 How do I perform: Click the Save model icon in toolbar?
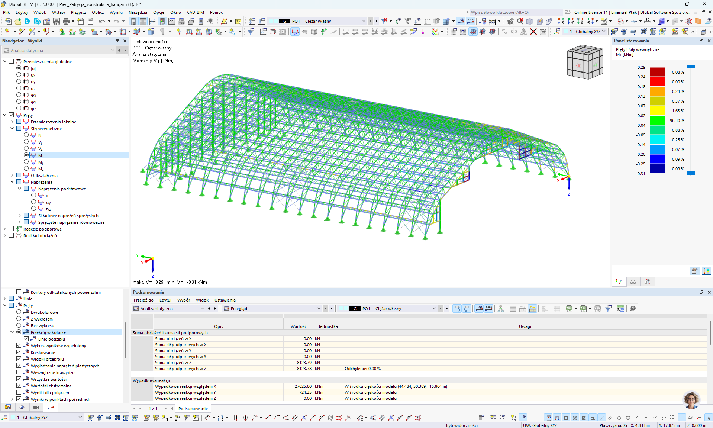click(57, 21)
